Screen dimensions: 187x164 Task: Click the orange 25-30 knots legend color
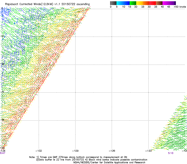point(146,3)
